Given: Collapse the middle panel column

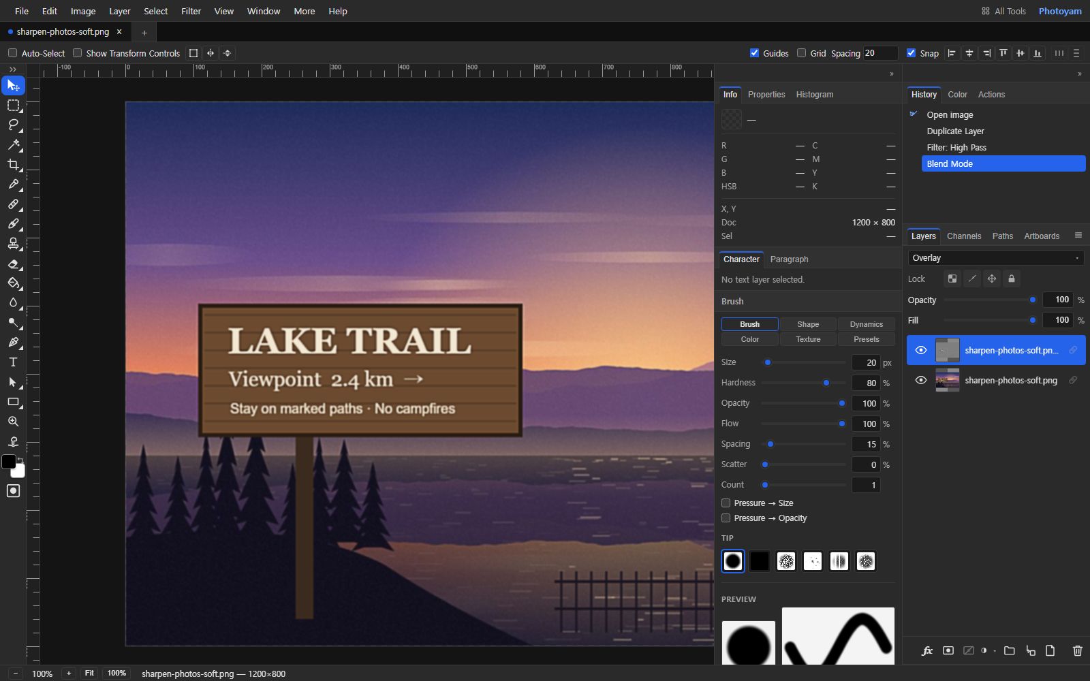Looking at the screenshot, I should (892, 74).
